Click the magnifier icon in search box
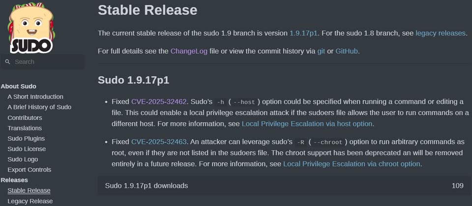The image size is (472, 206). coord(8,62)
